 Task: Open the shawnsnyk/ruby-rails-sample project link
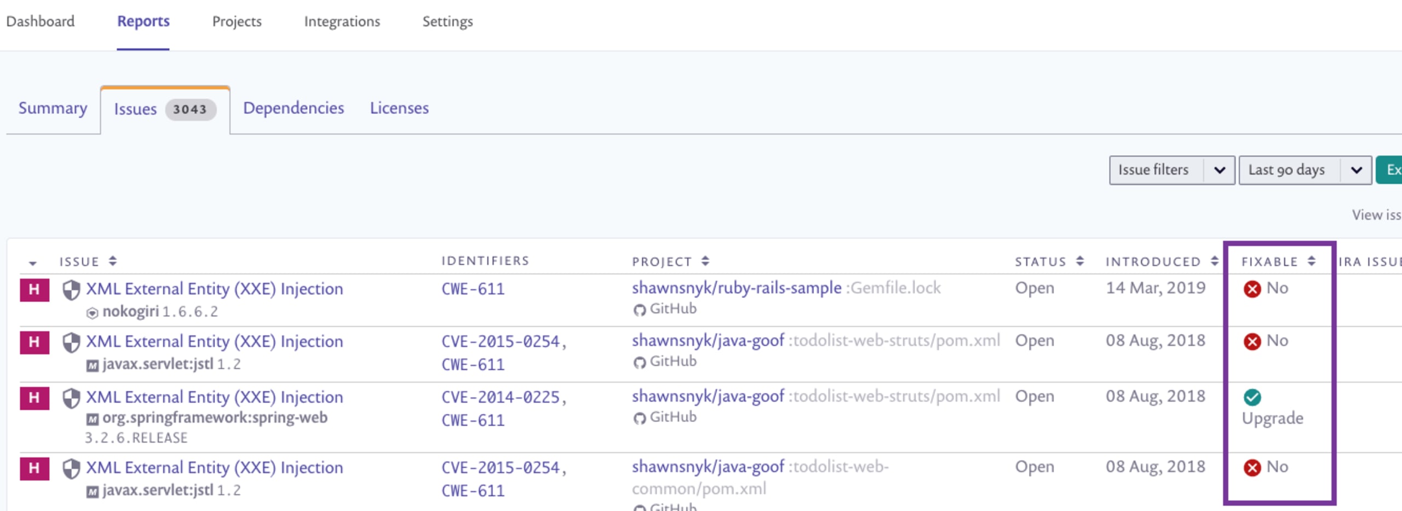click(736, 288)
